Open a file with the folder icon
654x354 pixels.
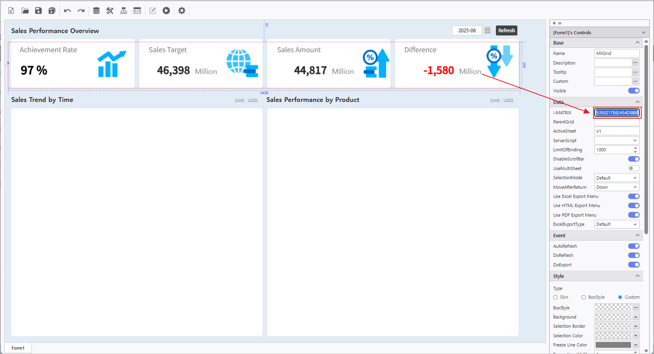click(25, 11)
